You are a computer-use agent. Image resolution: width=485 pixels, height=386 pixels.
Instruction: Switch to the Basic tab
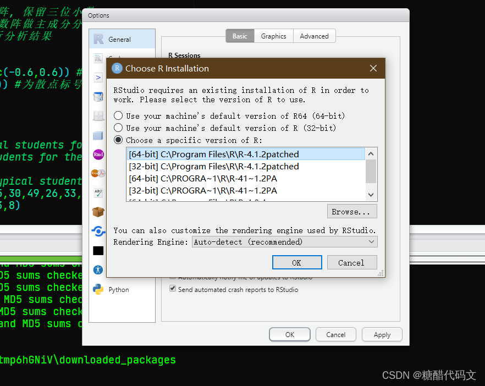[x=240, y=36]
